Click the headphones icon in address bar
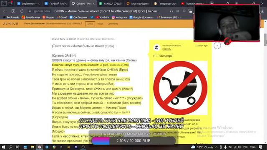The height and width of the screenshot is (150, 267). point(171,11)
